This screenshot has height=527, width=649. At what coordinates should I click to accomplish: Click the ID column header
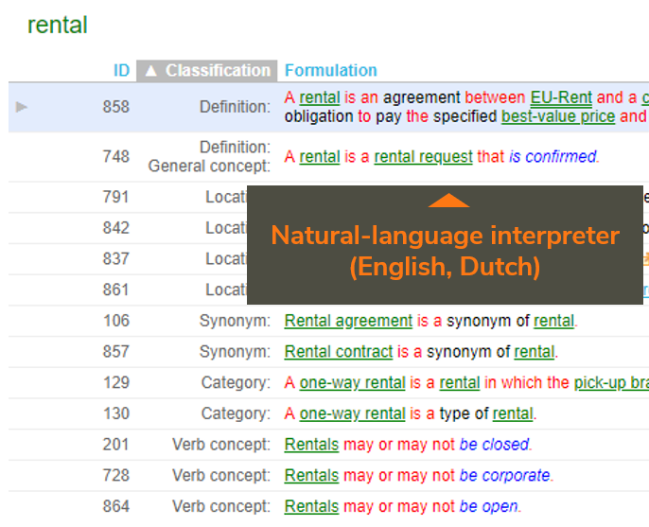(121, 70)
